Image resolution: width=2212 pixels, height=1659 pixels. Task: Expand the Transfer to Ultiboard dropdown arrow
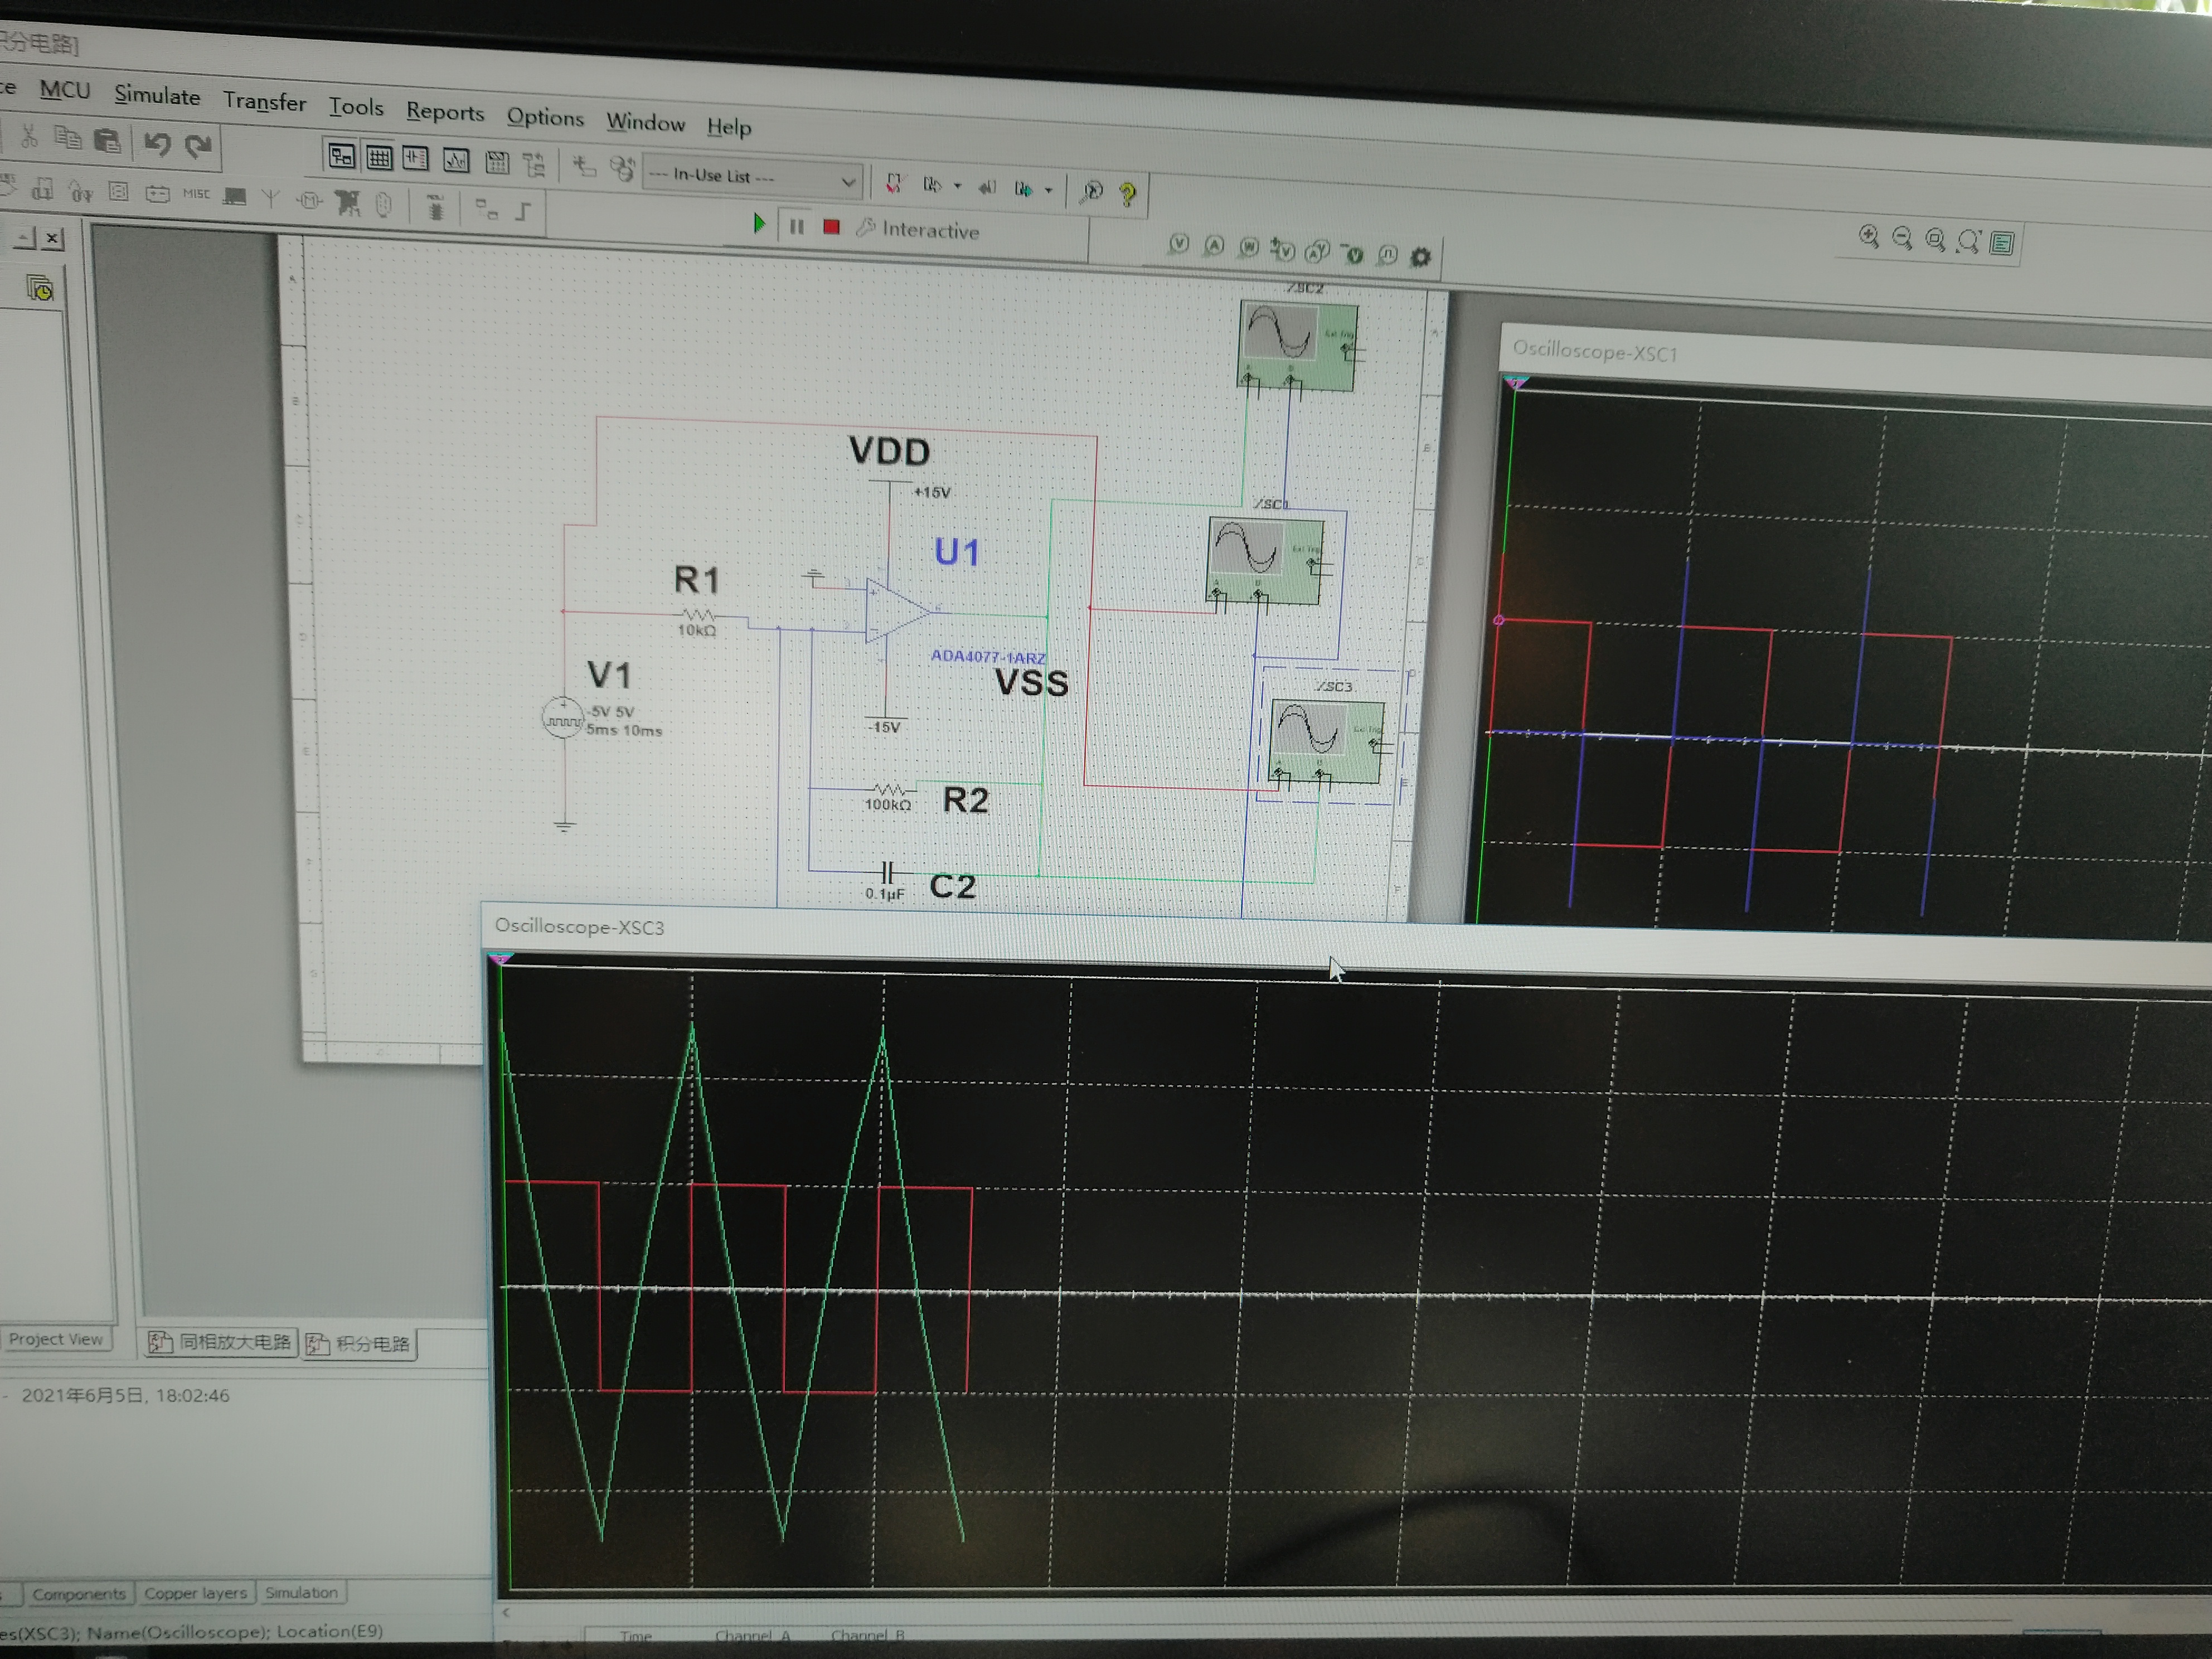[957, 186]
